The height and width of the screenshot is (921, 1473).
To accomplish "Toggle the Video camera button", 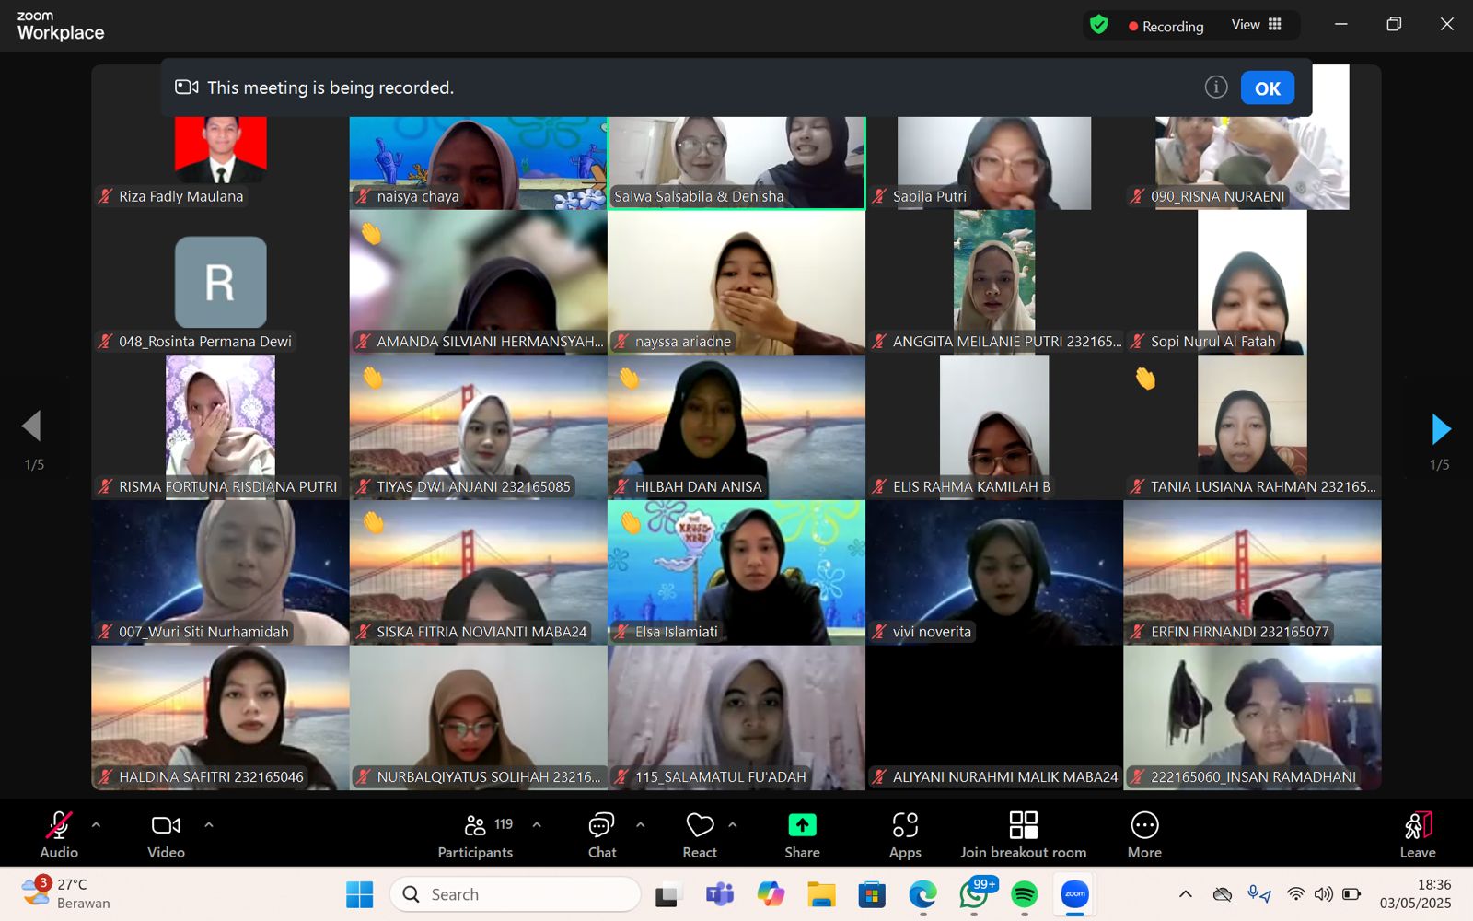I will click(x=166, y=834).
